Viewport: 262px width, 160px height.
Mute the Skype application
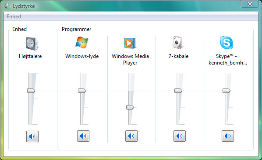point(228,136)
